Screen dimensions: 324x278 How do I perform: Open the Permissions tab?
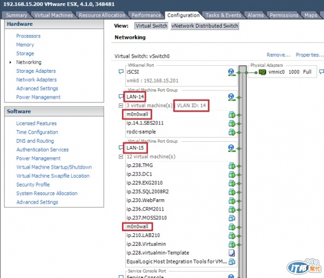coord(284,15)
